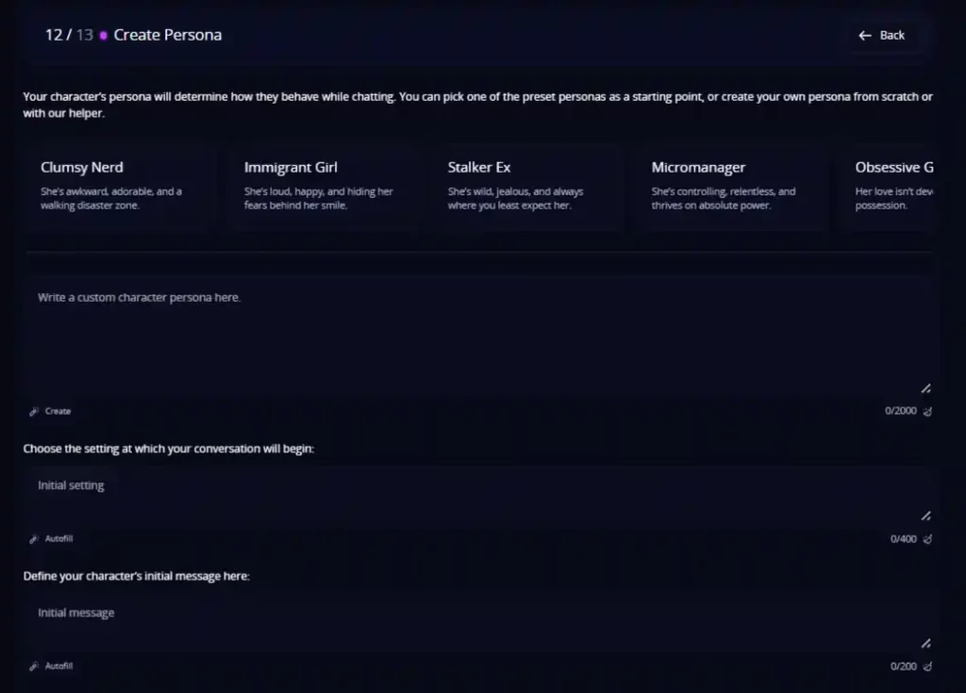The width and height of the screenshot is (966, 693).
Task: Click the magic wand icon beside Create
Action: 34,411
